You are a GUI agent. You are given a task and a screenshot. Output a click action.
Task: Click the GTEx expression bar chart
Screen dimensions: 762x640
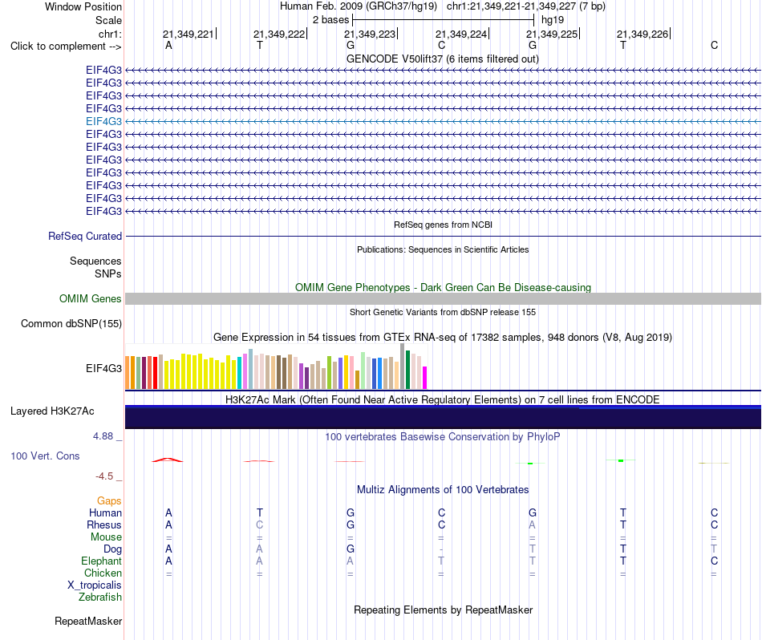click(x=276, y=367)
